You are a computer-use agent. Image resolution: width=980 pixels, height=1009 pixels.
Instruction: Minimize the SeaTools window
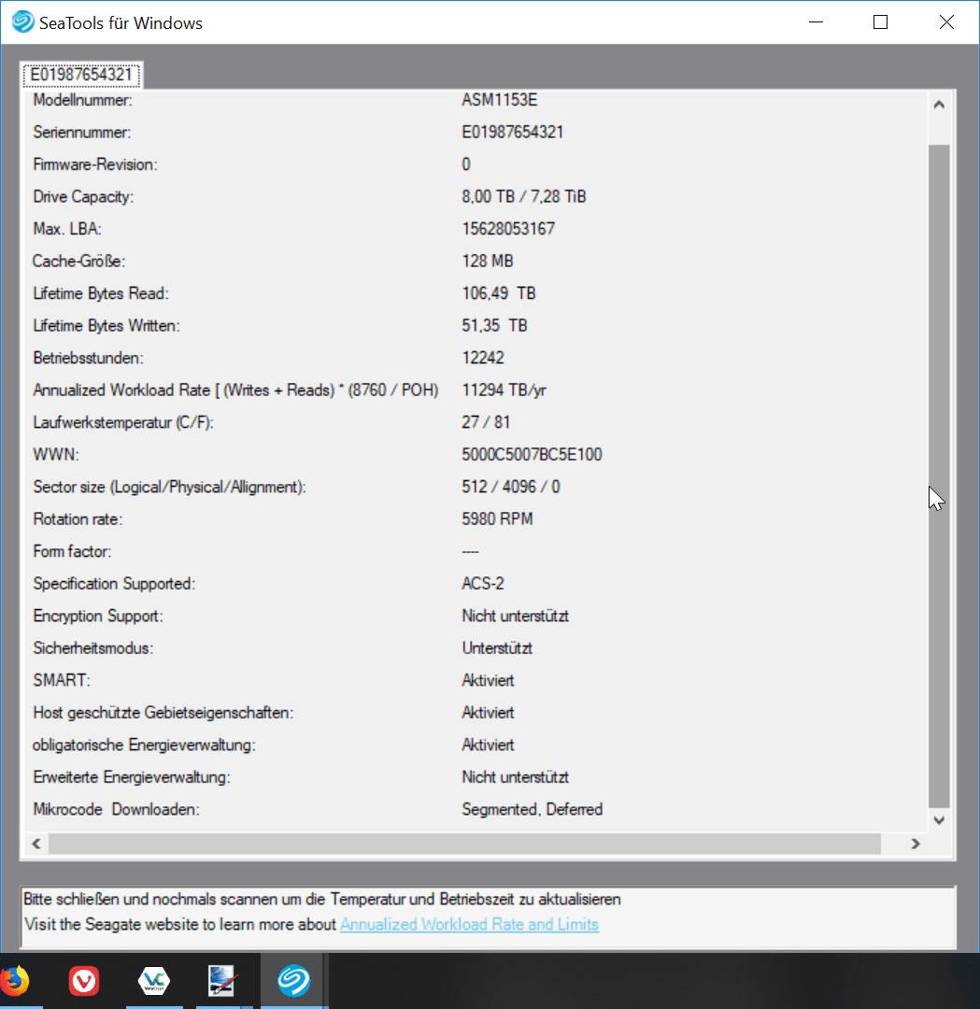point(816,21)
